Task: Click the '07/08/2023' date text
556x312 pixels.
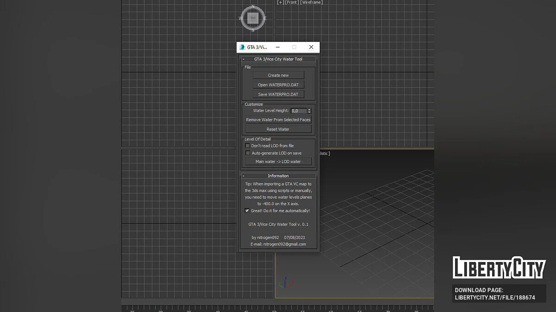Action: click(295, 238)
